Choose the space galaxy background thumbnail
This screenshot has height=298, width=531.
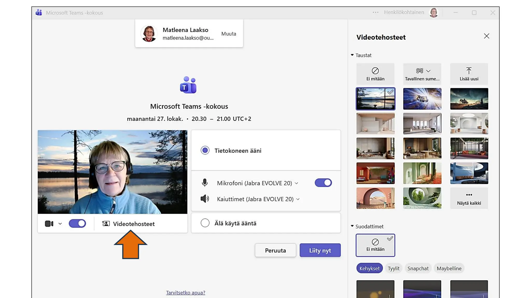pos(422,99)
